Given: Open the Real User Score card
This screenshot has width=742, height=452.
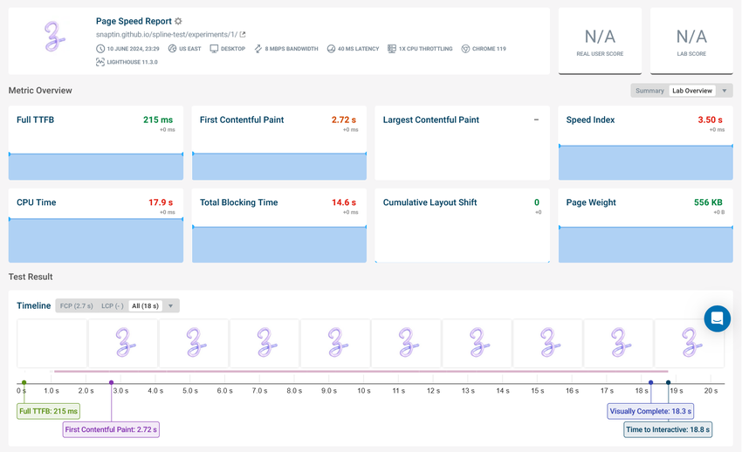Looking at the screenshot, I should (600, 41).
